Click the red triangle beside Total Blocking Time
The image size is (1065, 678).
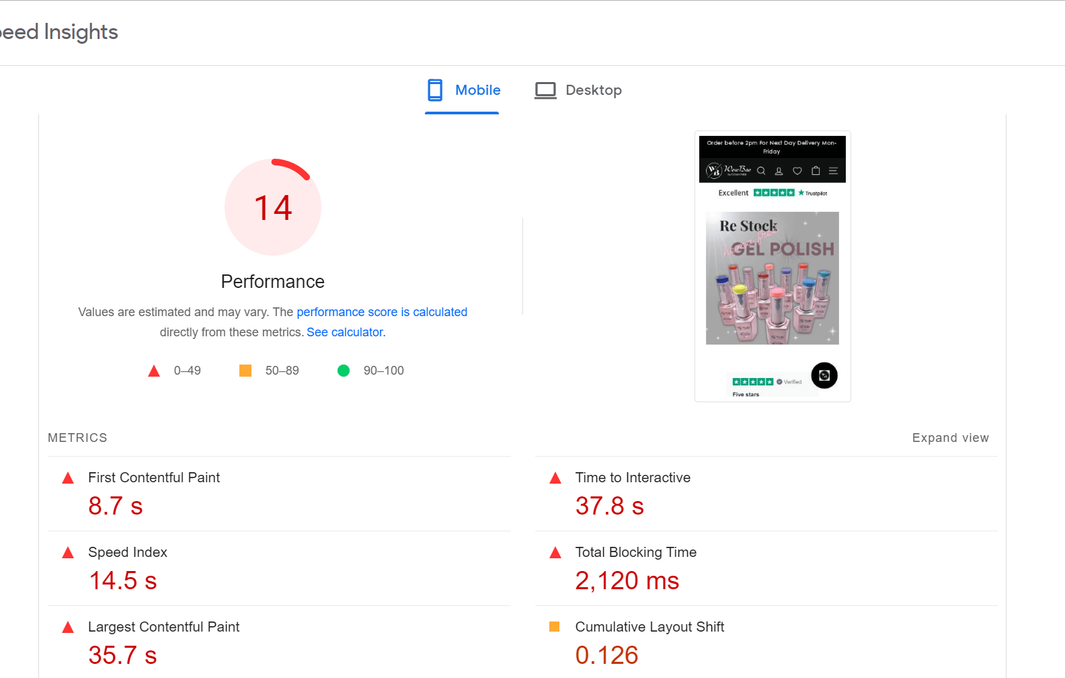tap(555, 553)
